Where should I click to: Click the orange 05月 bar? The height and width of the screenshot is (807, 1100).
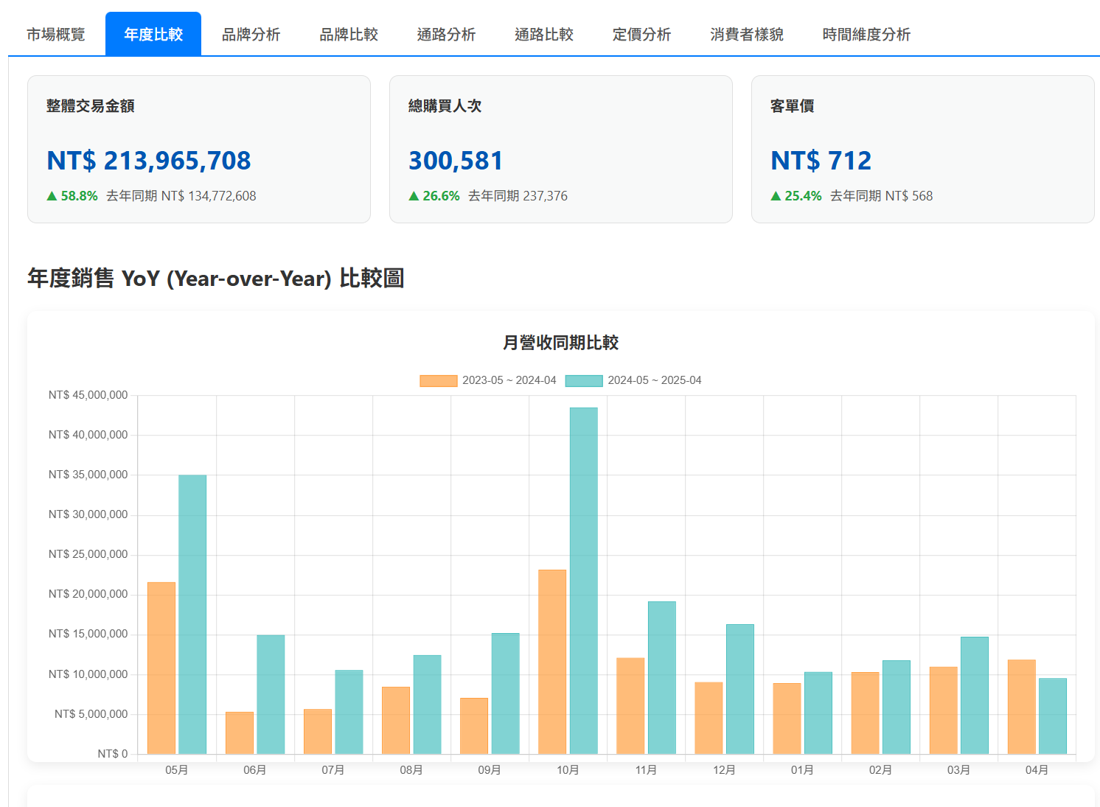[161, 668]
